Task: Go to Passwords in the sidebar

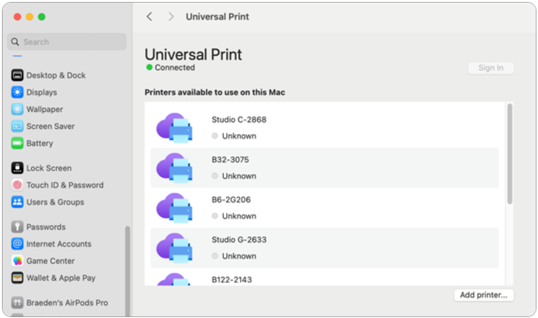Action: (x=46, y=227)
